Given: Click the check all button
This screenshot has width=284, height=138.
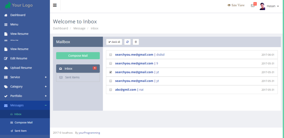Looking at the screenshot, I should (114, 42).
